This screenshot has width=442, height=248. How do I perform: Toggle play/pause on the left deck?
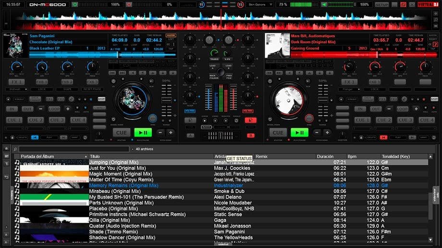pos(143,133)
